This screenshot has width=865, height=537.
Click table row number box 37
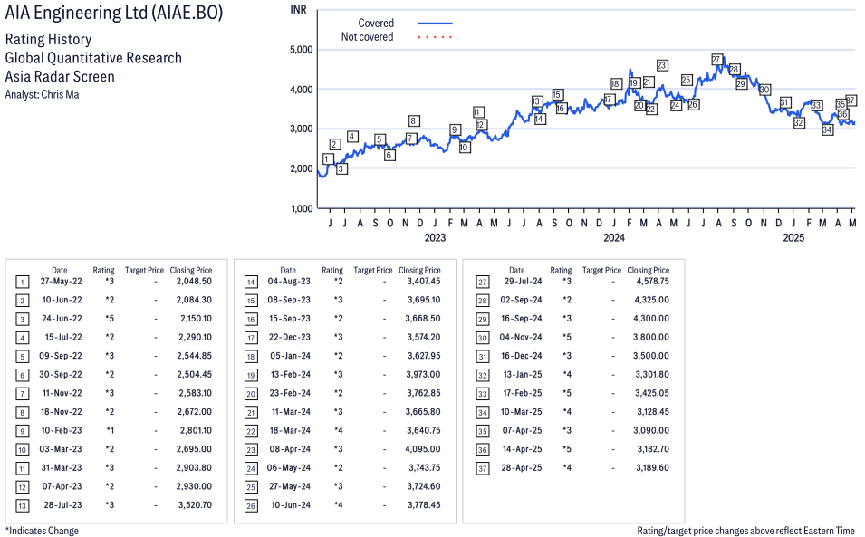click(483, 469)
